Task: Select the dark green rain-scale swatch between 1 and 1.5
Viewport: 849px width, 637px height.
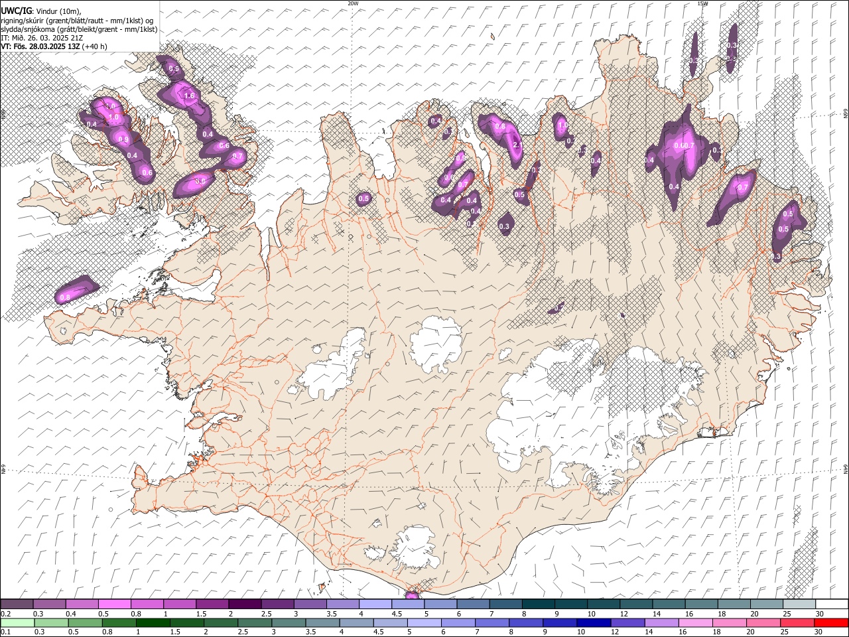Action: pyautogui.click(x=153, y=623)
